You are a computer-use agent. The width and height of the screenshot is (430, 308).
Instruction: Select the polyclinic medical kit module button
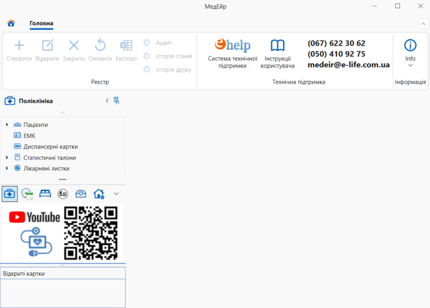coord(9,194)
